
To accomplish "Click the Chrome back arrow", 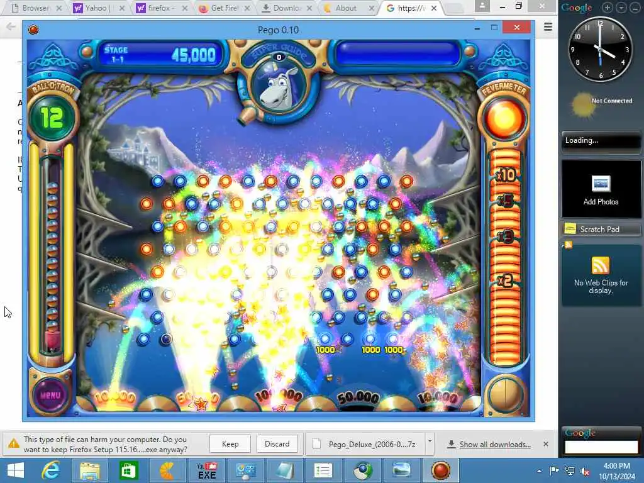I will pyautogui.click(x=11, y=26).
